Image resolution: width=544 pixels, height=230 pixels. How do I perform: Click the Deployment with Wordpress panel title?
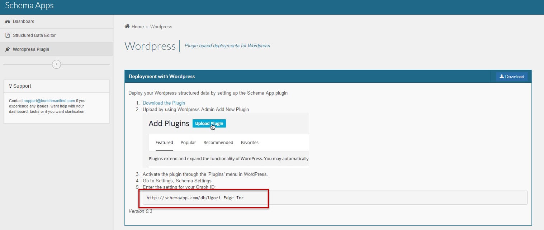161,76
